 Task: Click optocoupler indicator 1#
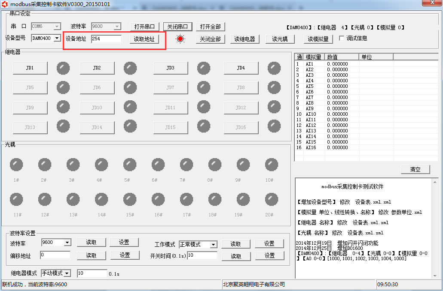(x=16, y=165)
